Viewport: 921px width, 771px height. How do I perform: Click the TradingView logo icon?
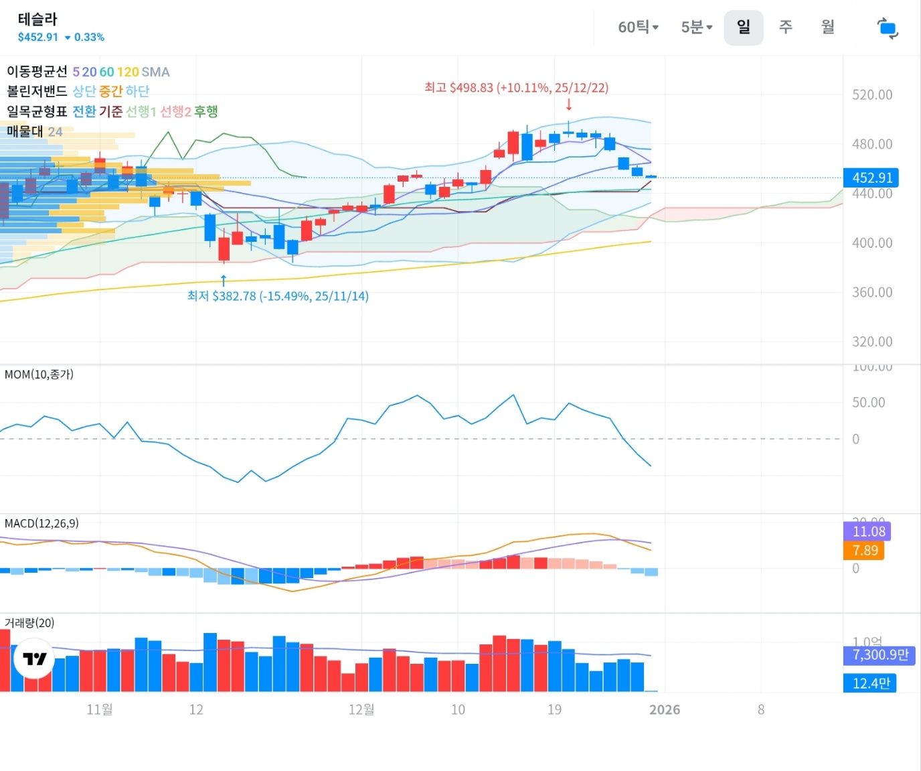coord(33,658)
